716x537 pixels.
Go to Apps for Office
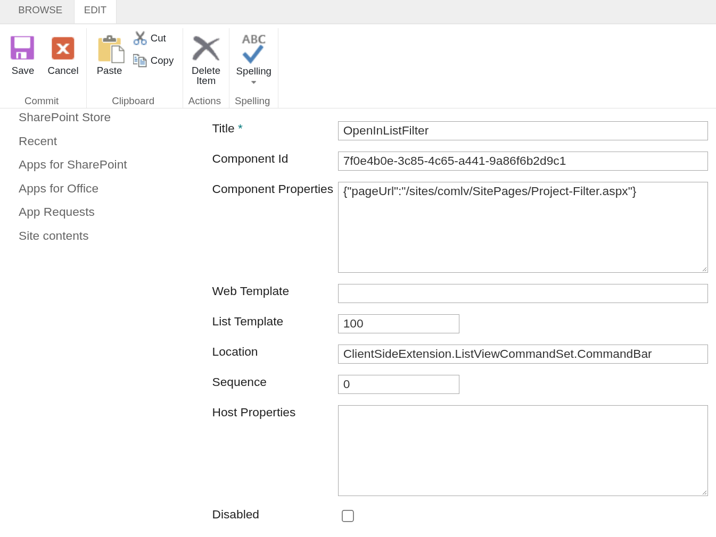[x=59, y=189]
